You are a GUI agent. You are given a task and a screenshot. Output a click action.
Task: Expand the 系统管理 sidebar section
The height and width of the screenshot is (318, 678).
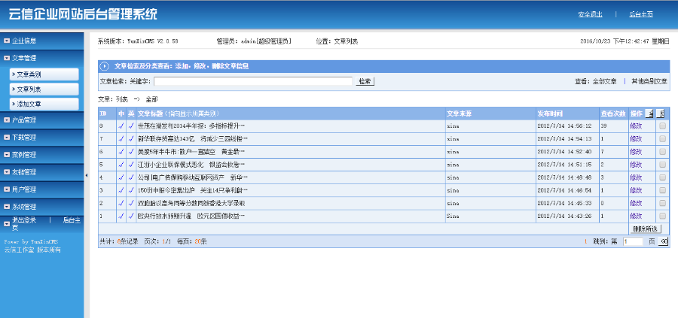pyautogui.click(x=42, y=207)
